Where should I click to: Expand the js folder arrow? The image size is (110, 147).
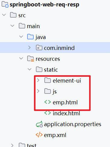click(x=38, y=91)
